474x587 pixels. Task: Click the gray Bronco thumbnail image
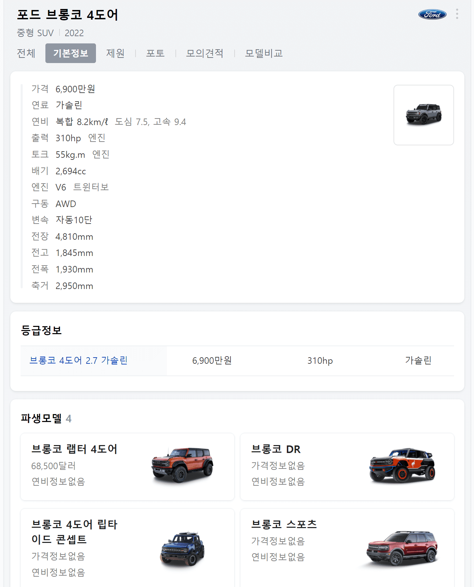pyautogui.click(x=424, y=115)
